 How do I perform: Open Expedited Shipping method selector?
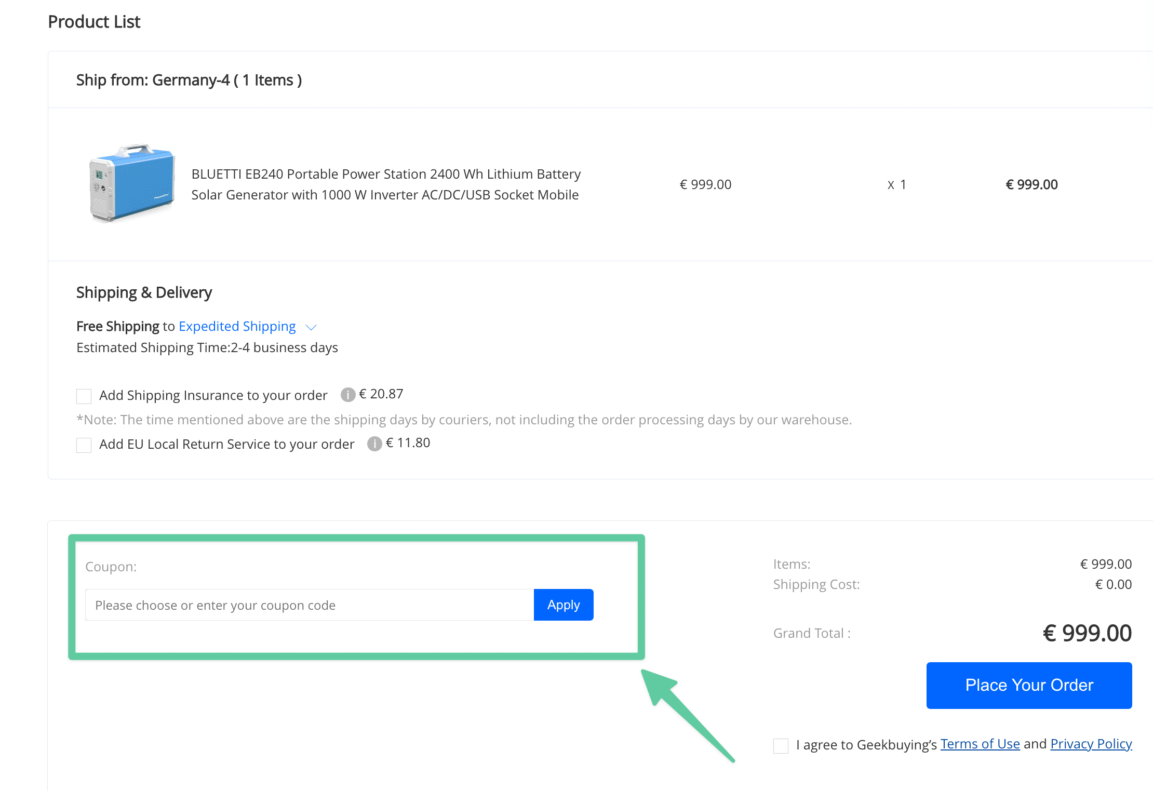point(237,326)
